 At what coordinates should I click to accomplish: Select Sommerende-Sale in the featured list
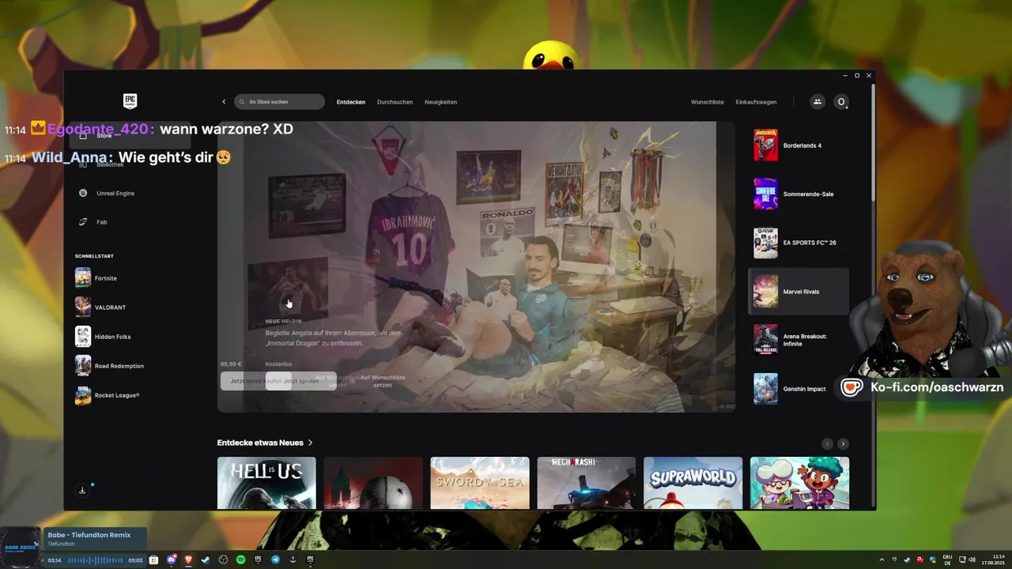pos(799,194)
